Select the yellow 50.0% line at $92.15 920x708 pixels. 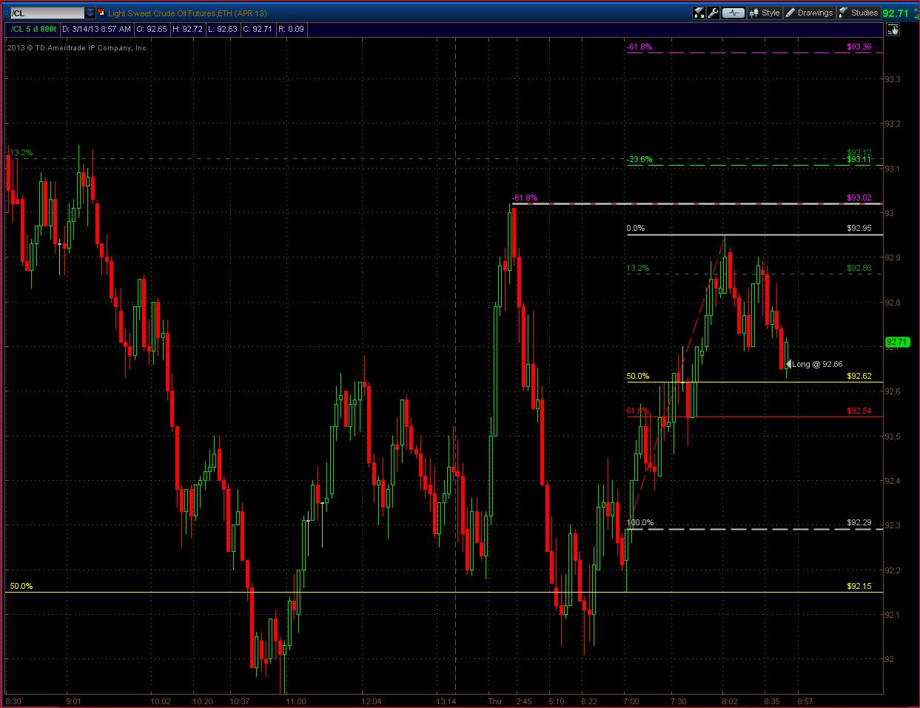(443, 592)
